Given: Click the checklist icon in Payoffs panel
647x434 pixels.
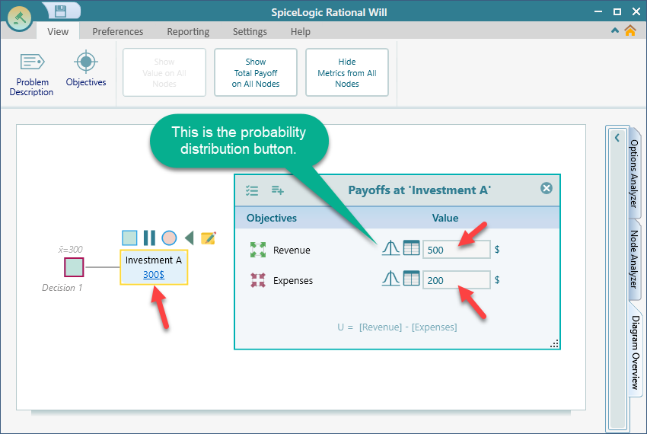Looking at the screenshot, I should 252,190.
